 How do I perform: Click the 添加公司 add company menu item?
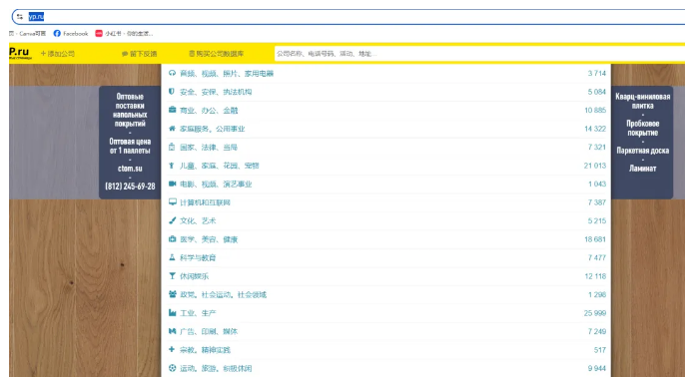tap(58, 54)
